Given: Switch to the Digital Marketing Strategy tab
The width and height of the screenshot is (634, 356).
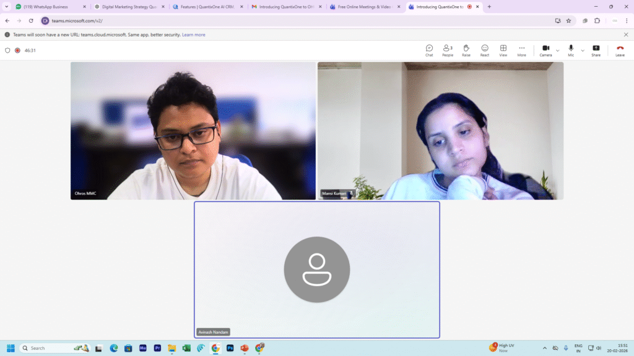Looking at the screenshot, I should [x=128, y=7].
